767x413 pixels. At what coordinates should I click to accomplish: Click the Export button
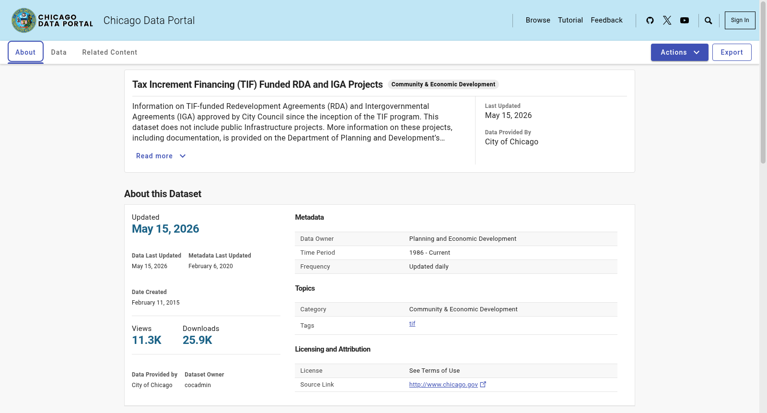tap(732, 52)
